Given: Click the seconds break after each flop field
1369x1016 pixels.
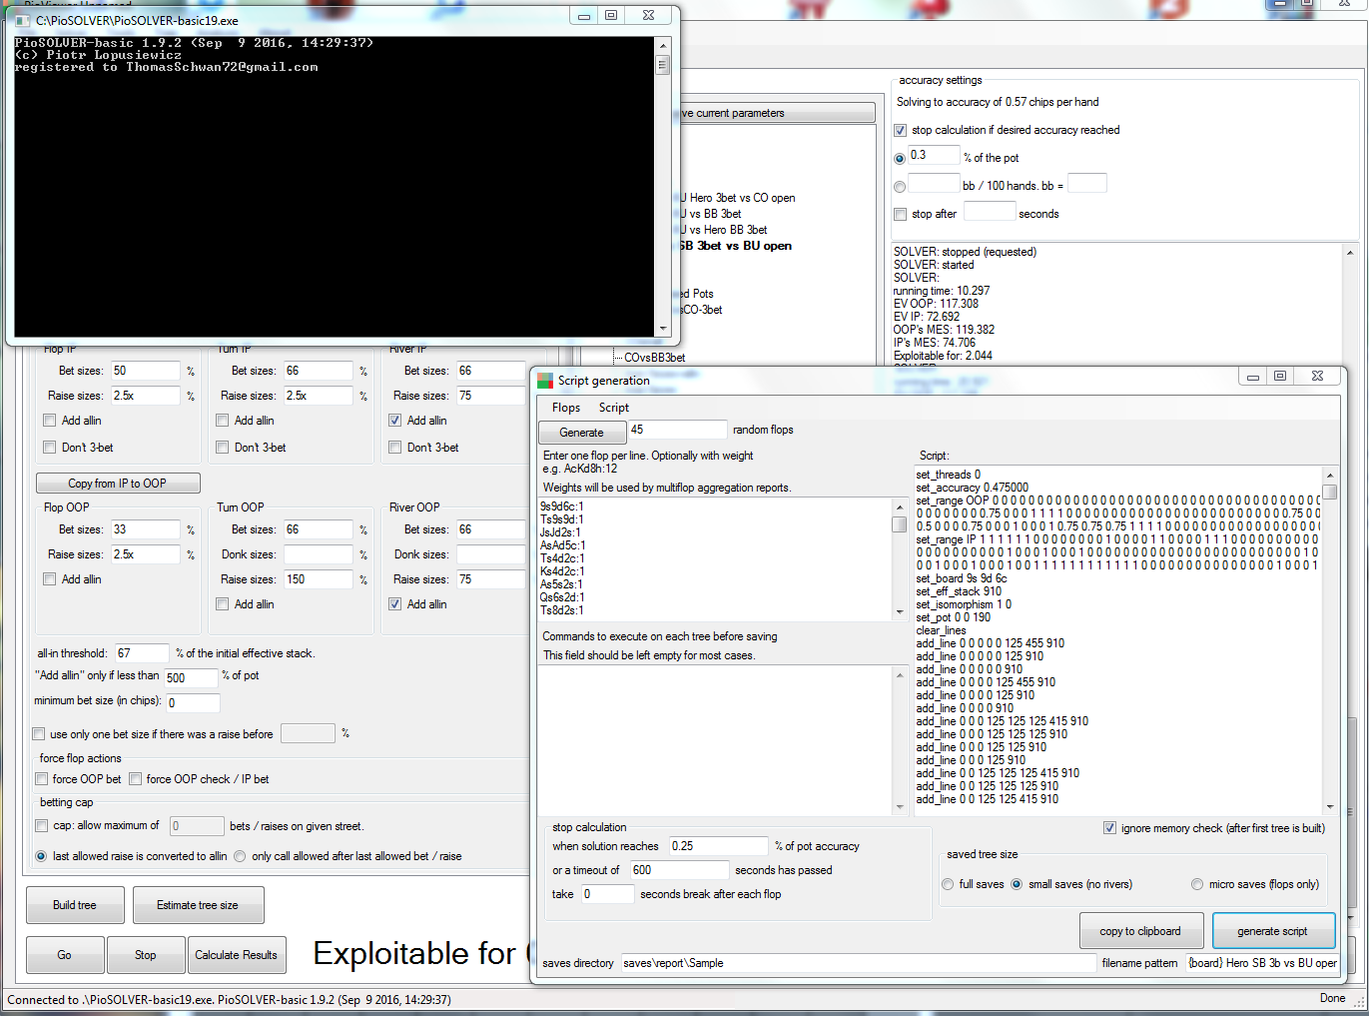Looking at the screenshot, I should 608,894.
